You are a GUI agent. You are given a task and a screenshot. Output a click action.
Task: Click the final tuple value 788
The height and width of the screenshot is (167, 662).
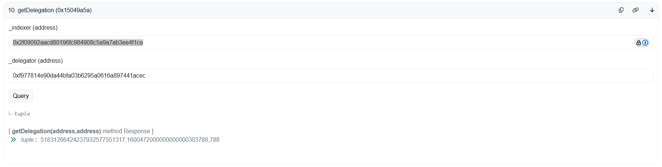pos(214,140)
